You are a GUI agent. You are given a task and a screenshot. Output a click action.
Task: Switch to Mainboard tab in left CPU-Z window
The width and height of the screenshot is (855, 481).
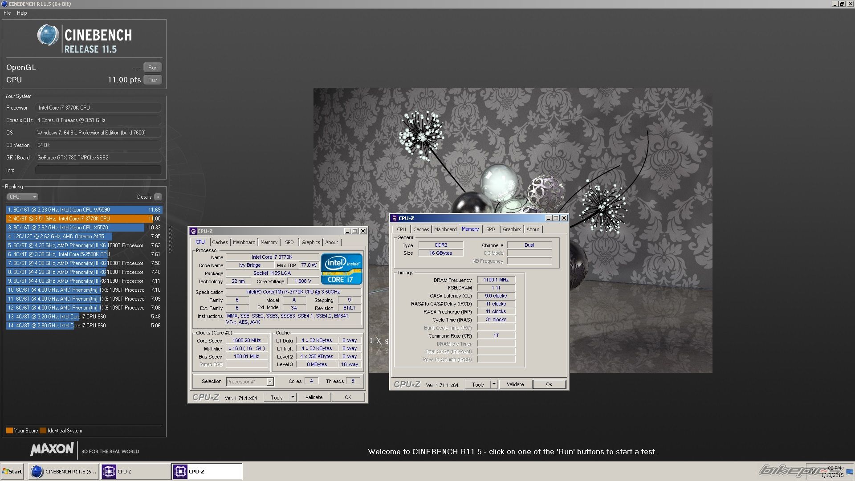244,242
